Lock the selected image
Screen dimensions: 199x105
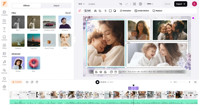105,72
